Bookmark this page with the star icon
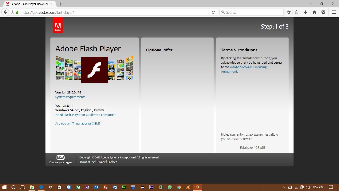Screen dimensions: 339x191 pyautogui.click(x=289, y=12)
